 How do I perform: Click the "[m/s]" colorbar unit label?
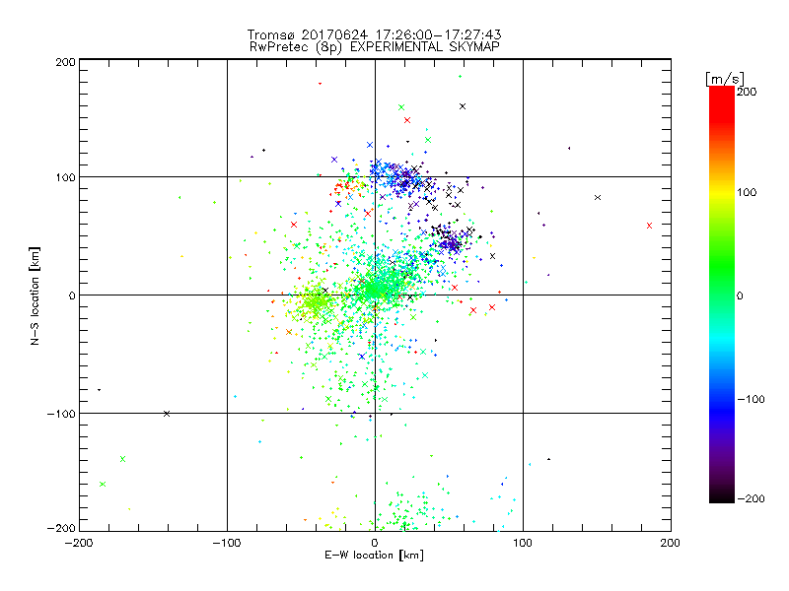(x=725, y=79)
